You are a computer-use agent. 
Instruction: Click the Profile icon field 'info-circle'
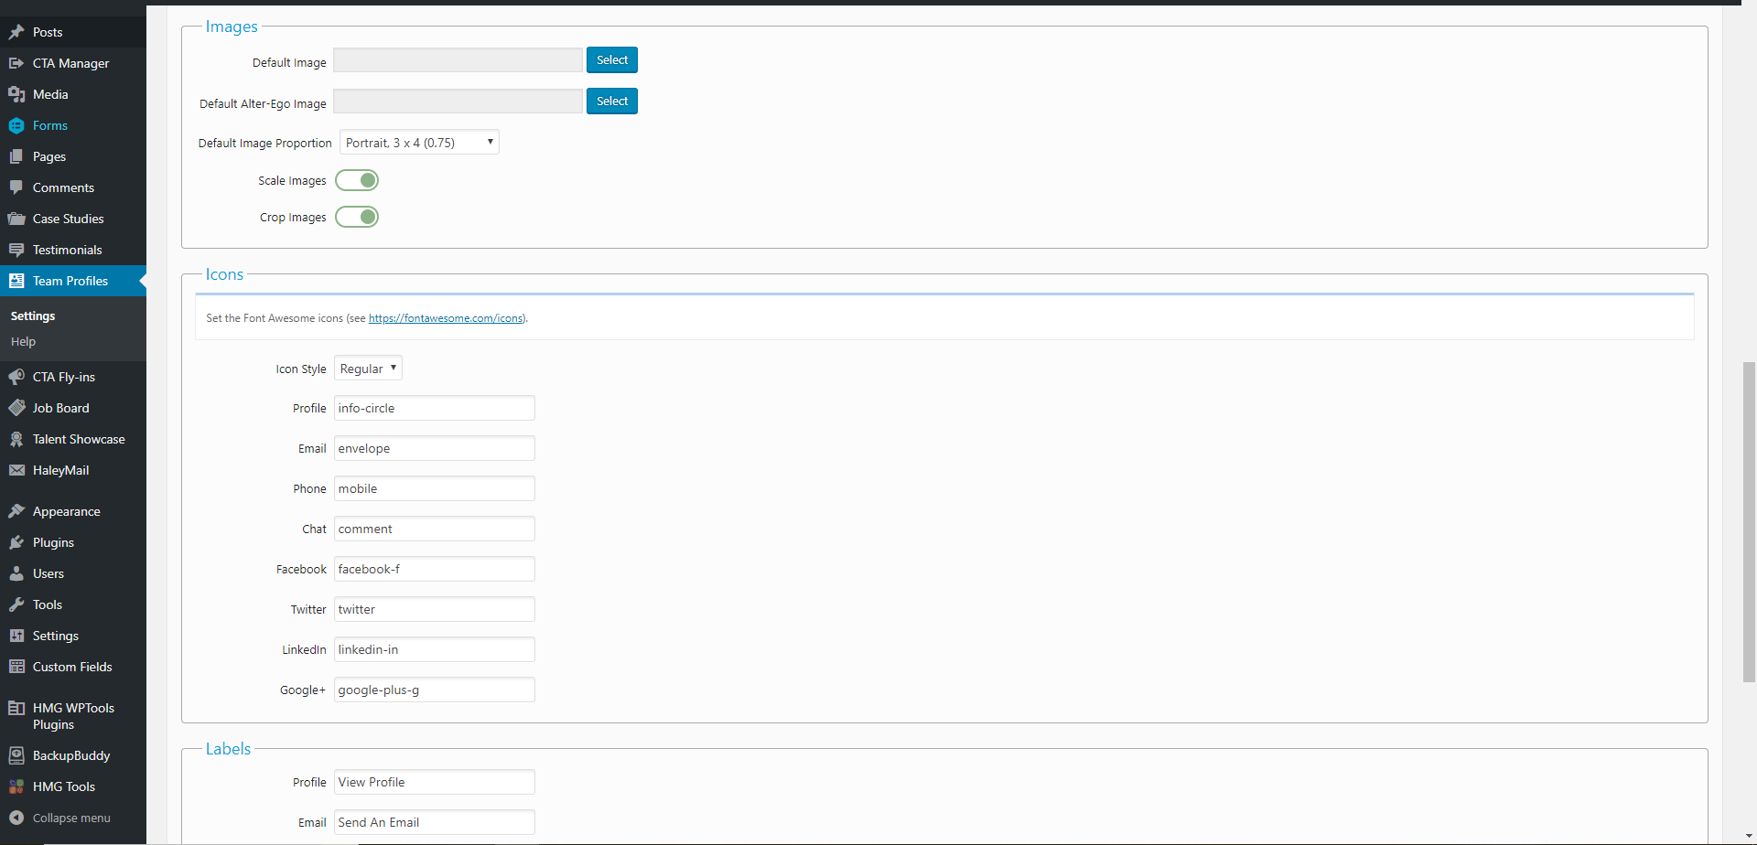tap(435, 408)
